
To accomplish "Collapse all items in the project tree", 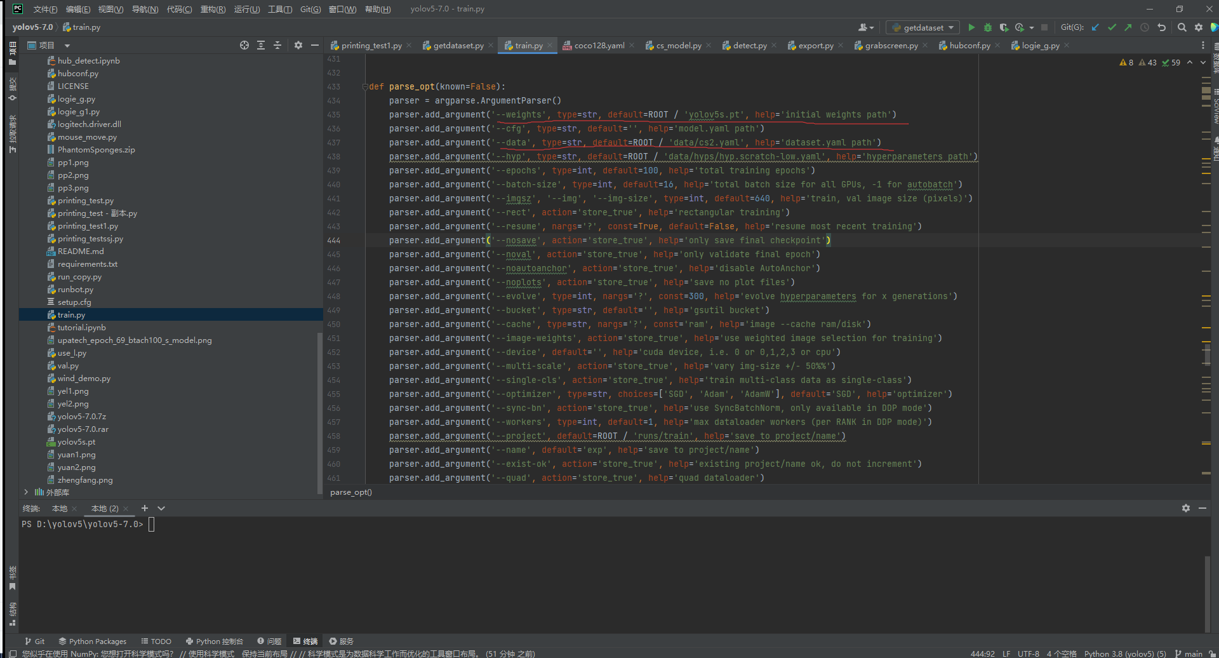I will click(277, 45).
